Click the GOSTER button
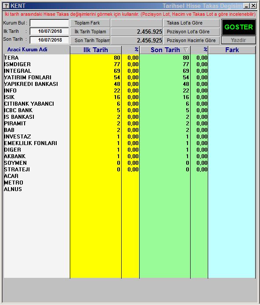Viewport: 260px width, 305px height. 238,27
